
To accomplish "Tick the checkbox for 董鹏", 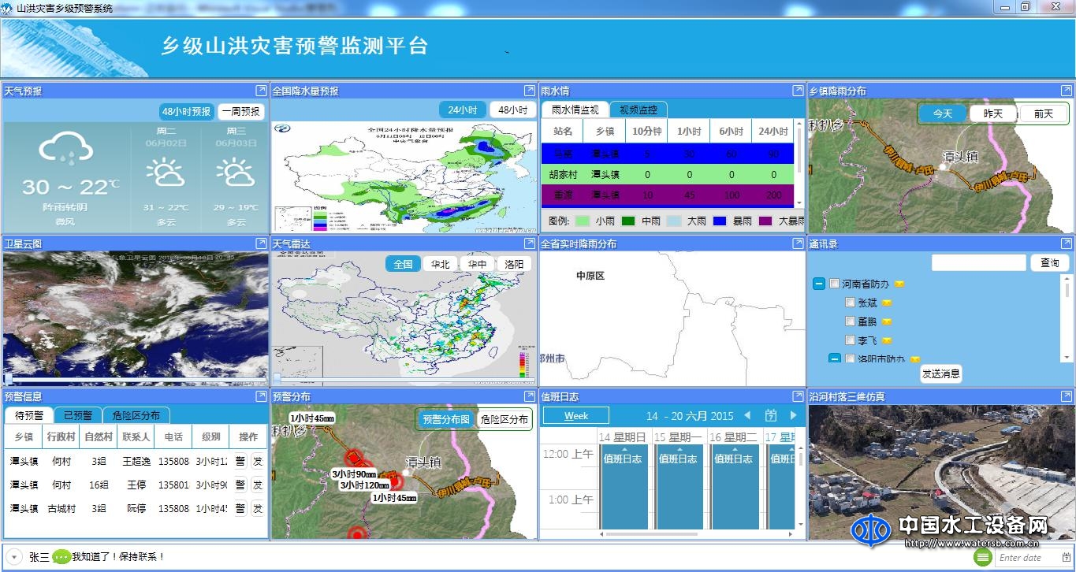I will [x=850, y=321].
